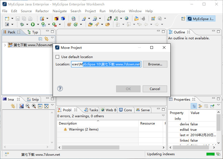Open the Problems view menu dropdown arrow
223x159 pixels.
pyautogui.click(x=163, y=116)
